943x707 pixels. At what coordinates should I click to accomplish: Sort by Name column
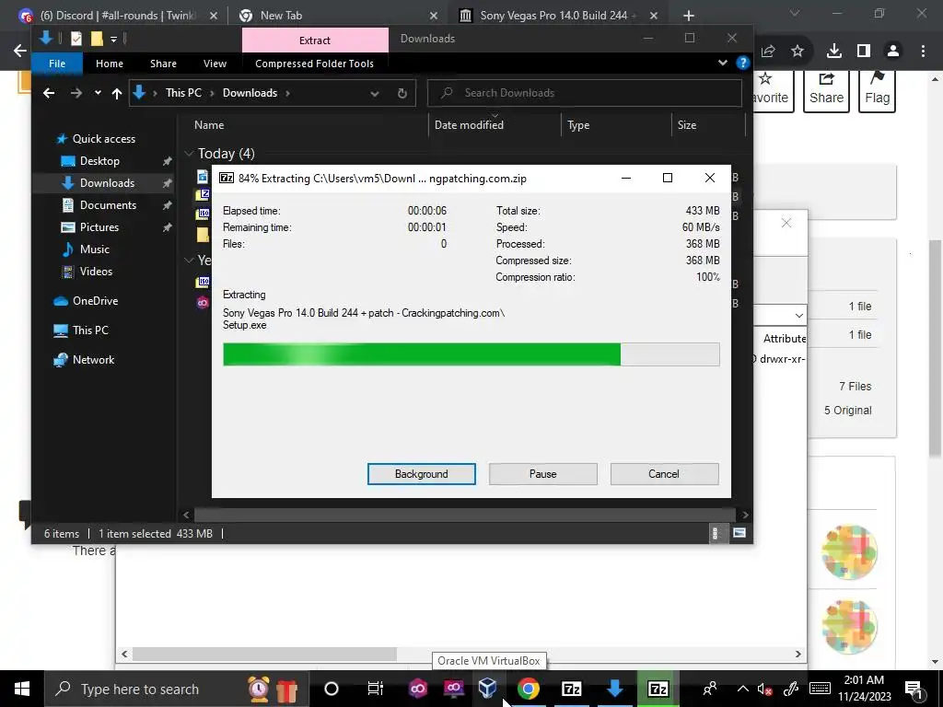pyautogui.click(x=209, y=125)
